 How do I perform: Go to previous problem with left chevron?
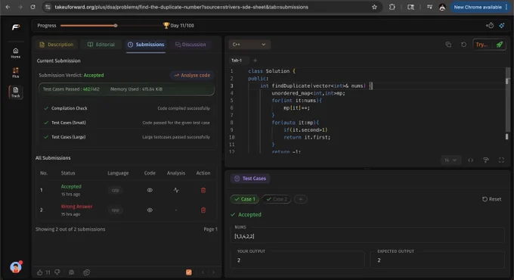[x=203, y=272]
